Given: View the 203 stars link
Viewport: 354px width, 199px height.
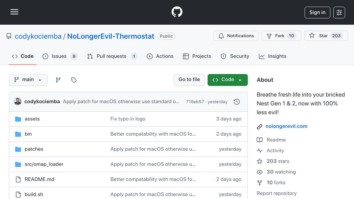Looking at the screenshot, I should click(278, 161).
